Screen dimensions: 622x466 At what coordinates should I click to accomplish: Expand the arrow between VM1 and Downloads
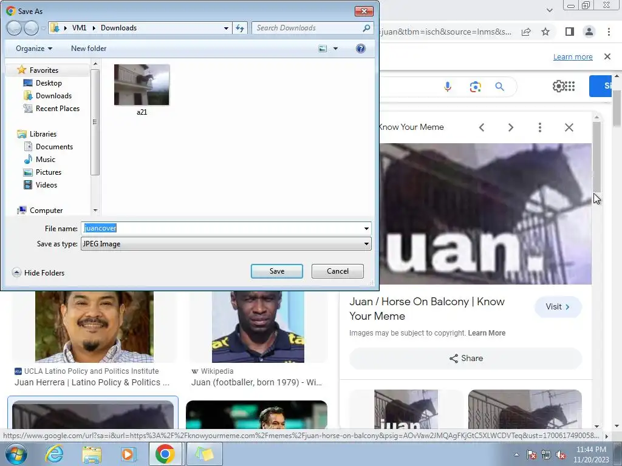pyautogui.click(x=94, y=28)
